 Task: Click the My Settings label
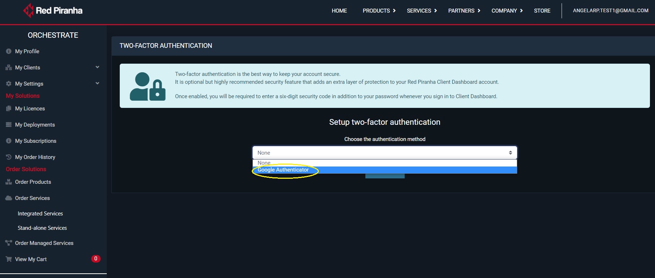[x=29, y=84]
